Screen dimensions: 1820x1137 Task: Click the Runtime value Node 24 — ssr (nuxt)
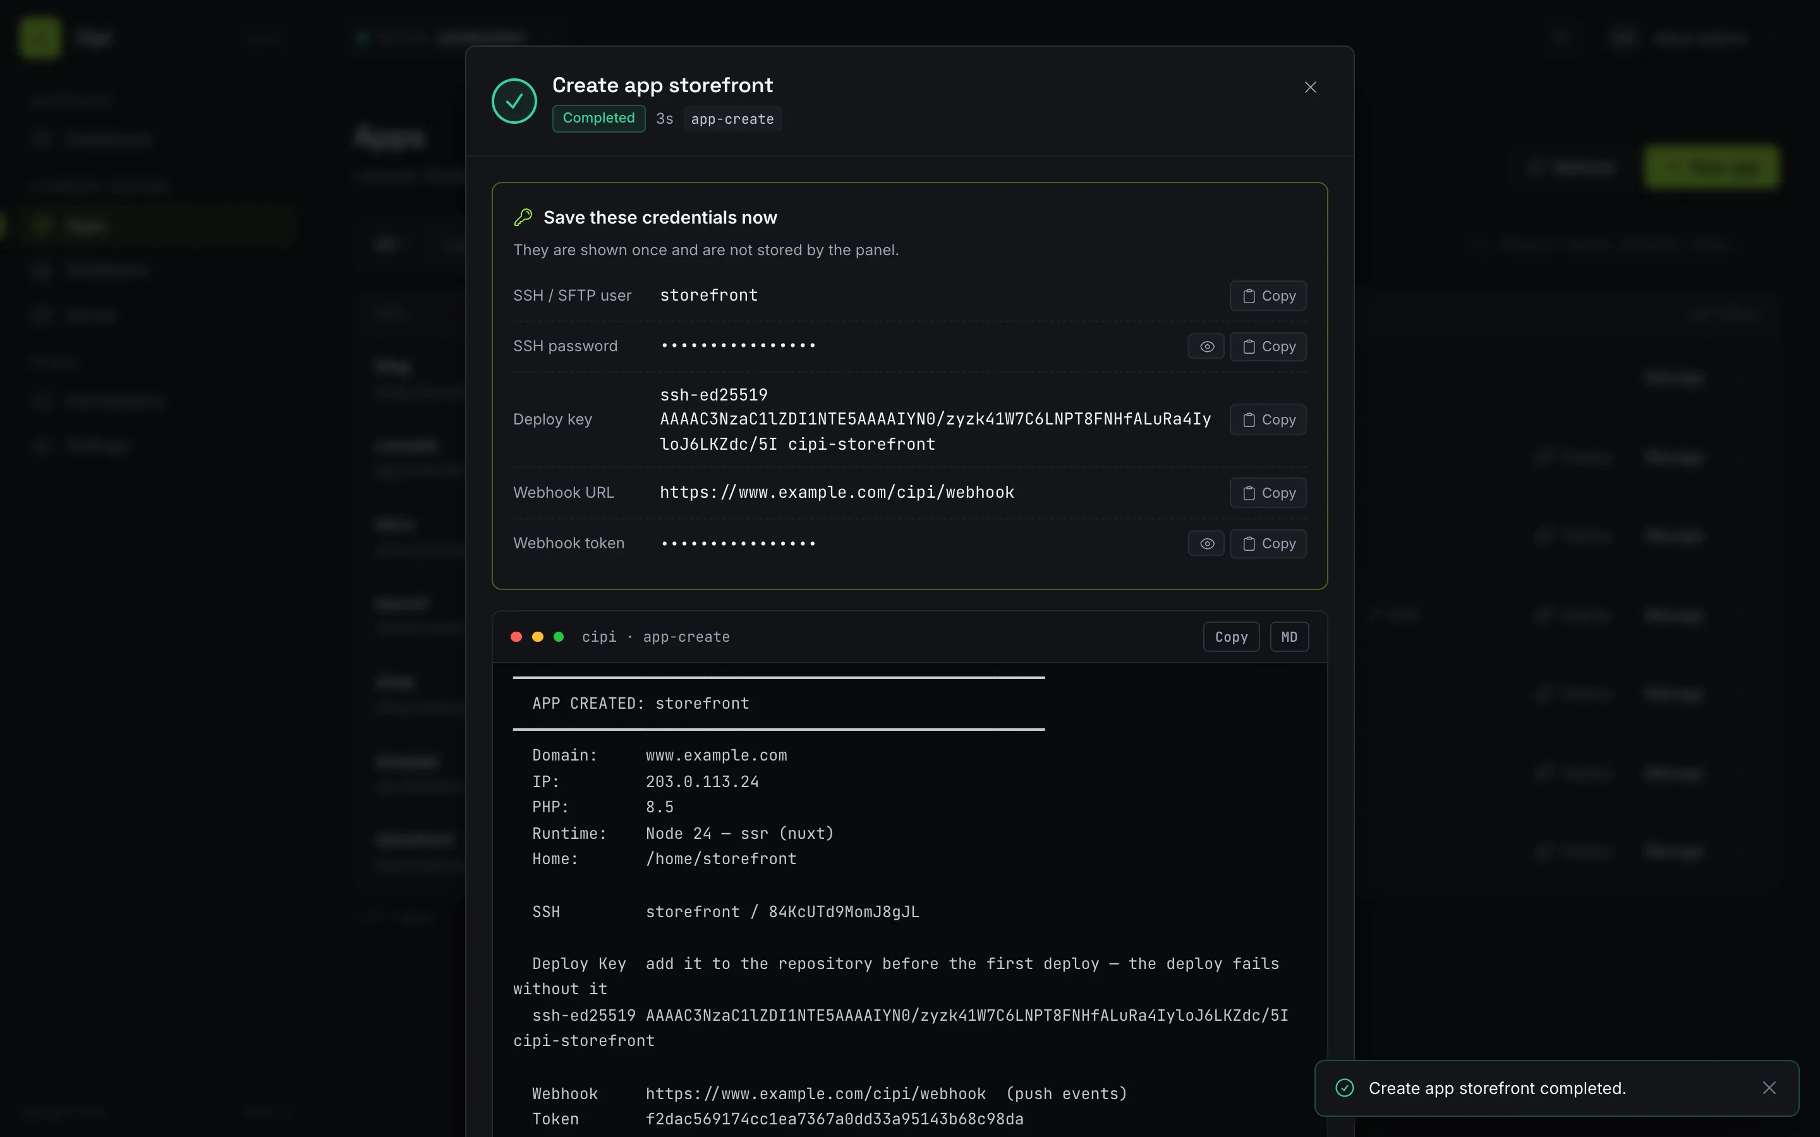click(x=739, y=833)
